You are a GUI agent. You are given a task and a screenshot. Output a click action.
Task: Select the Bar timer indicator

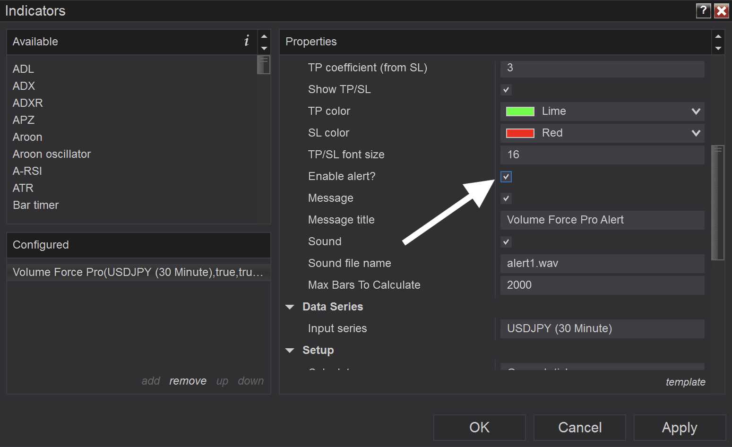pos(35,205)
